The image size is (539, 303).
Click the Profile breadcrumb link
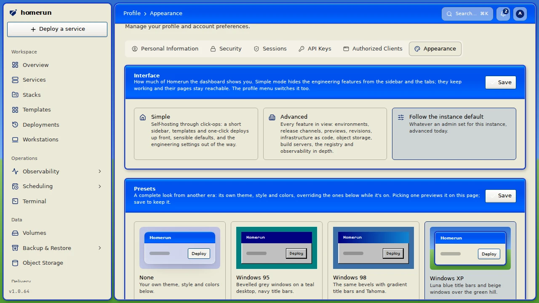(132, 13)
